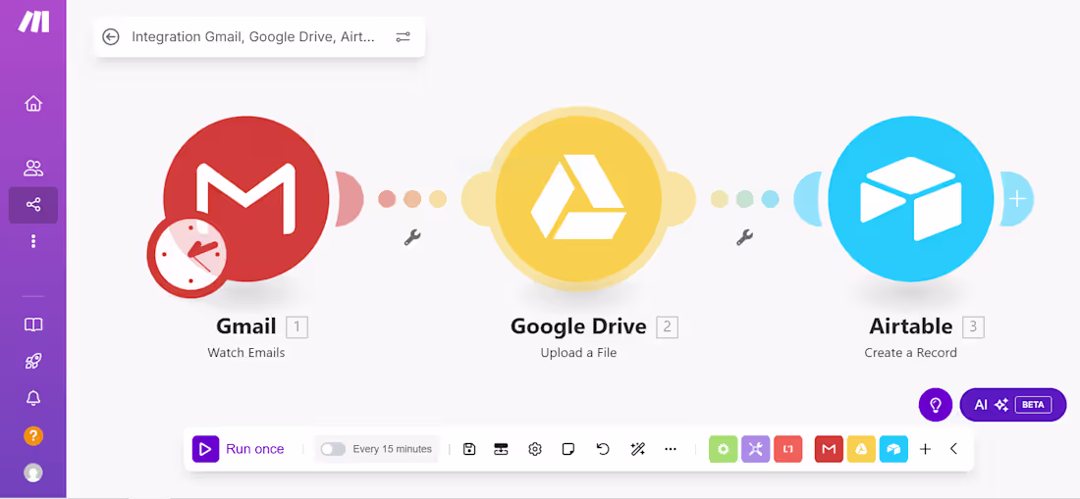Screen dimensions: 1080x499
Task: Click the Run once button
Action: coord(239,449)
